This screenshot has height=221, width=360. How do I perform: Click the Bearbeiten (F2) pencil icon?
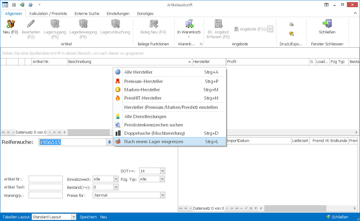pyautogui.click(x=31, y=24)
